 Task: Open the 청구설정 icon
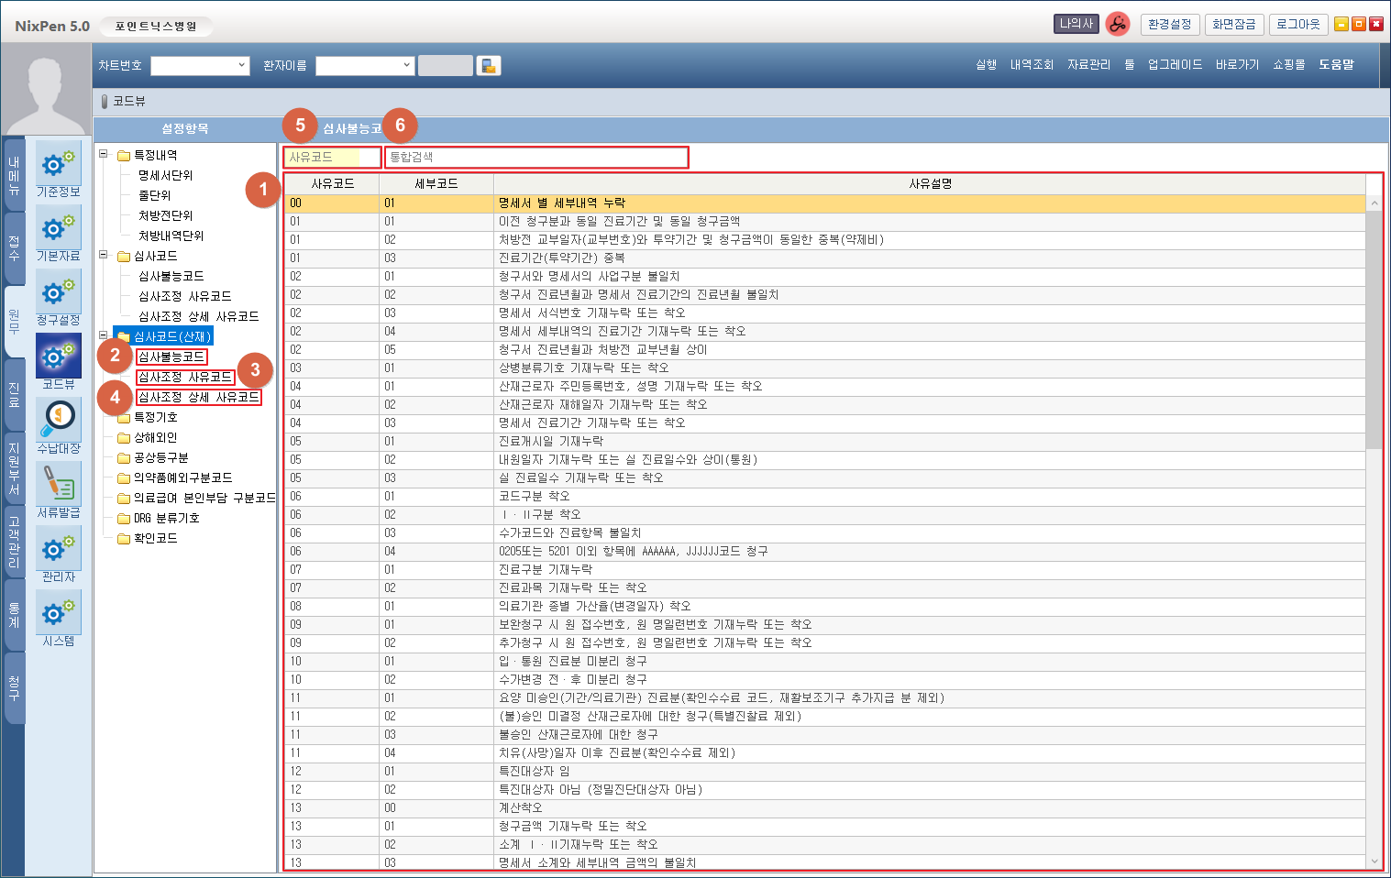tap(58, 293)
